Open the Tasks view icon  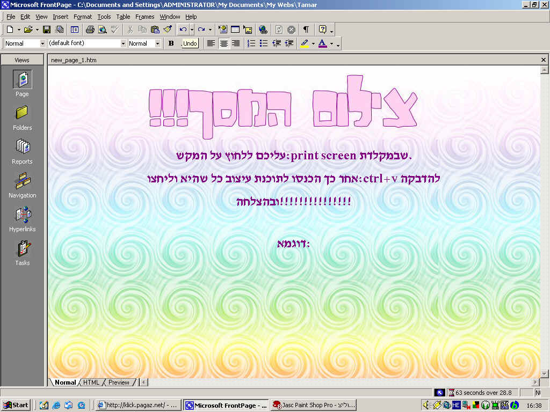23,253
